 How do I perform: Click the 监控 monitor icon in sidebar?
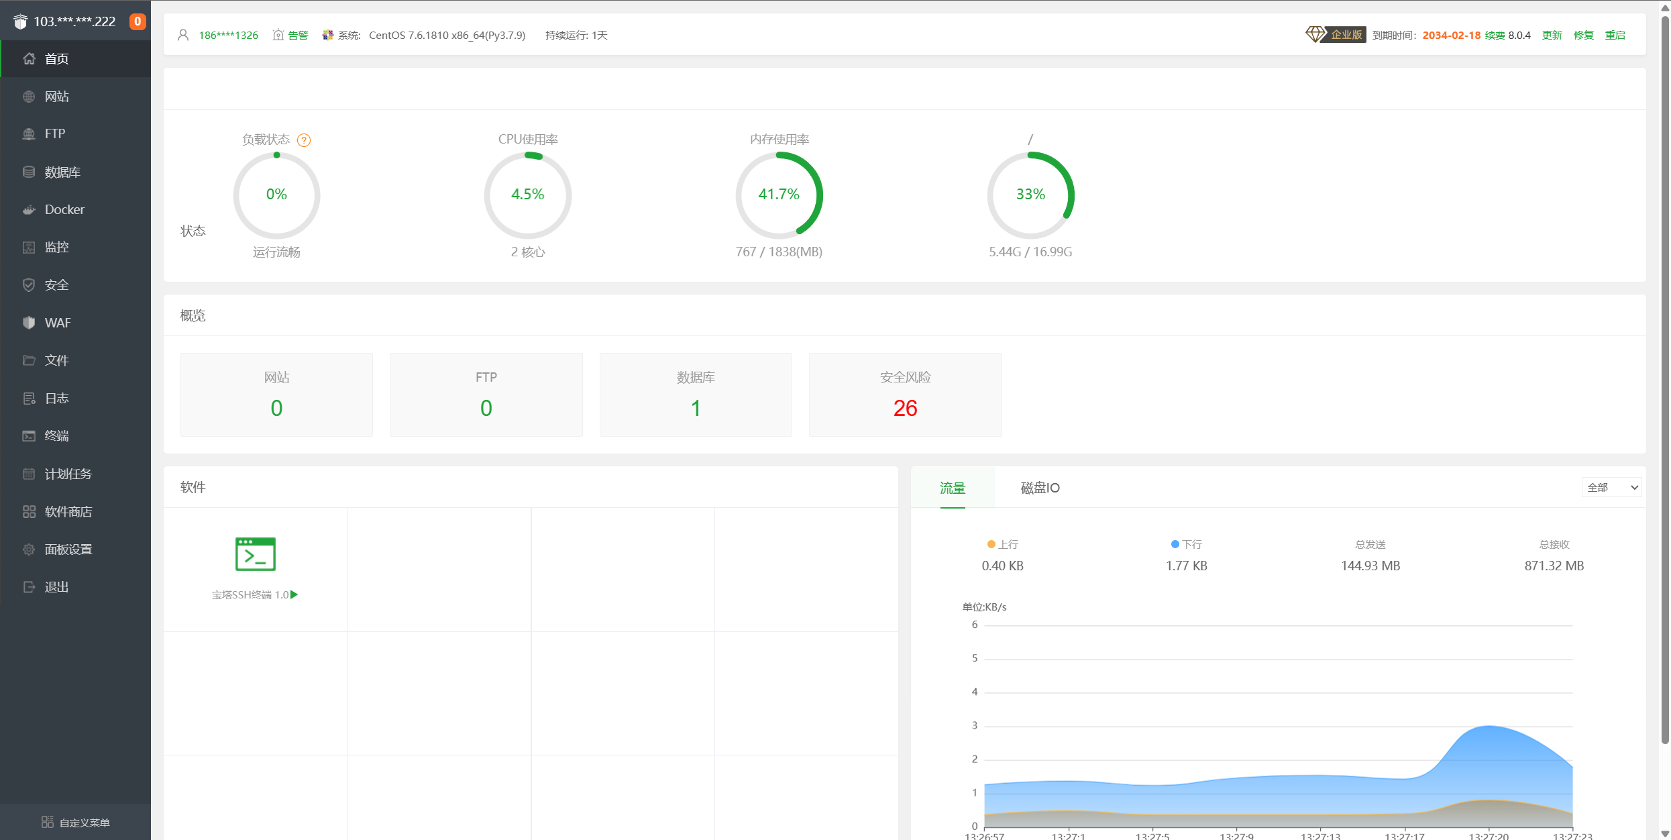(29, 248)
